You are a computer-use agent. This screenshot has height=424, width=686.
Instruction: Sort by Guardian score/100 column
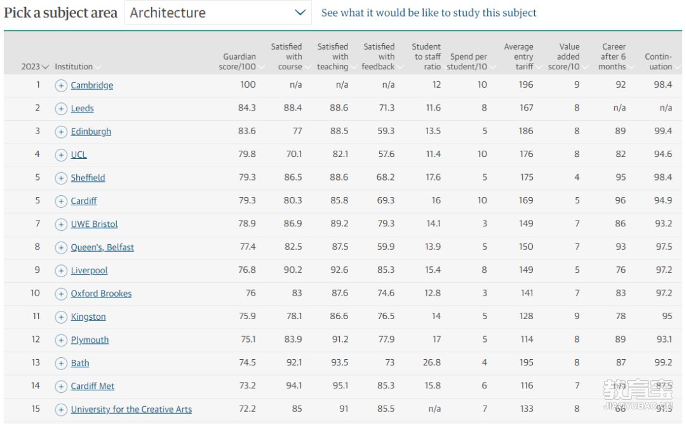[x=241, y=61]
